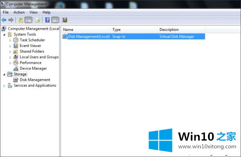Sort by the Type column header
Screen dimensions: 241x157
coord(134,29)
